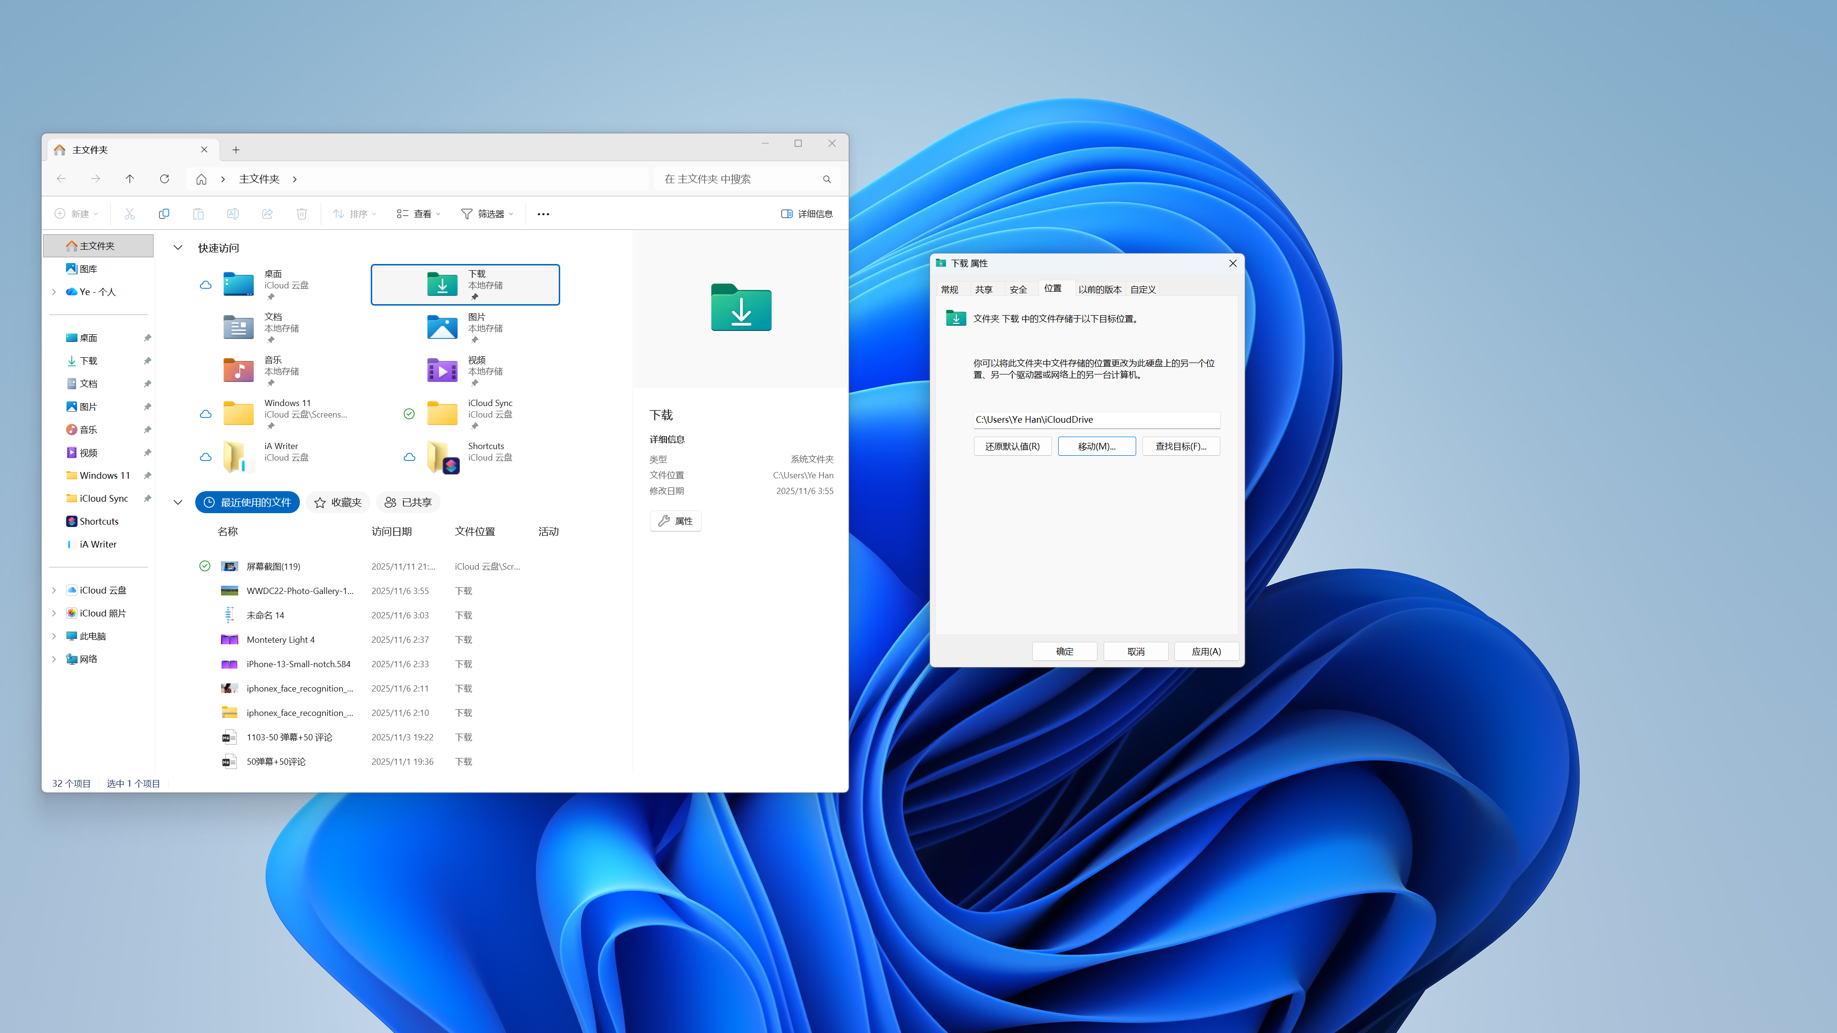The image size is (1837, 1033).
Task: Open new tab with plus icon
Action: 236,150
